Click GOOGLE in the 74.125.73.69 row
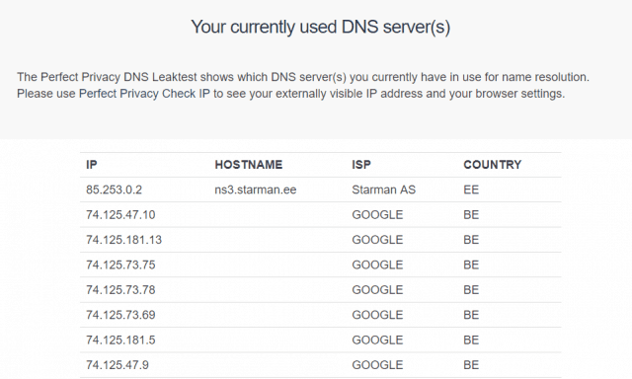Viewport: 632px width, 379px height. tap(377, 315)
